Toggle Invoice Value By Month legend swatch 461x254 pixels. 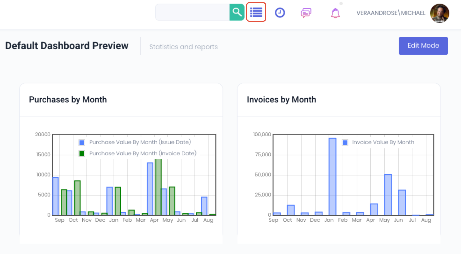pyautogui.click(x=345, y=143)
